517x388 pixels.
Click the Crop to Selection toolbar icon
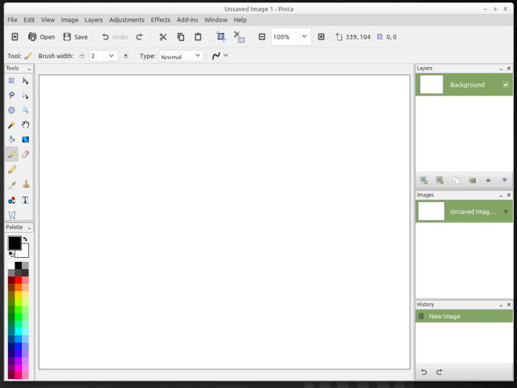pos(221,36)
